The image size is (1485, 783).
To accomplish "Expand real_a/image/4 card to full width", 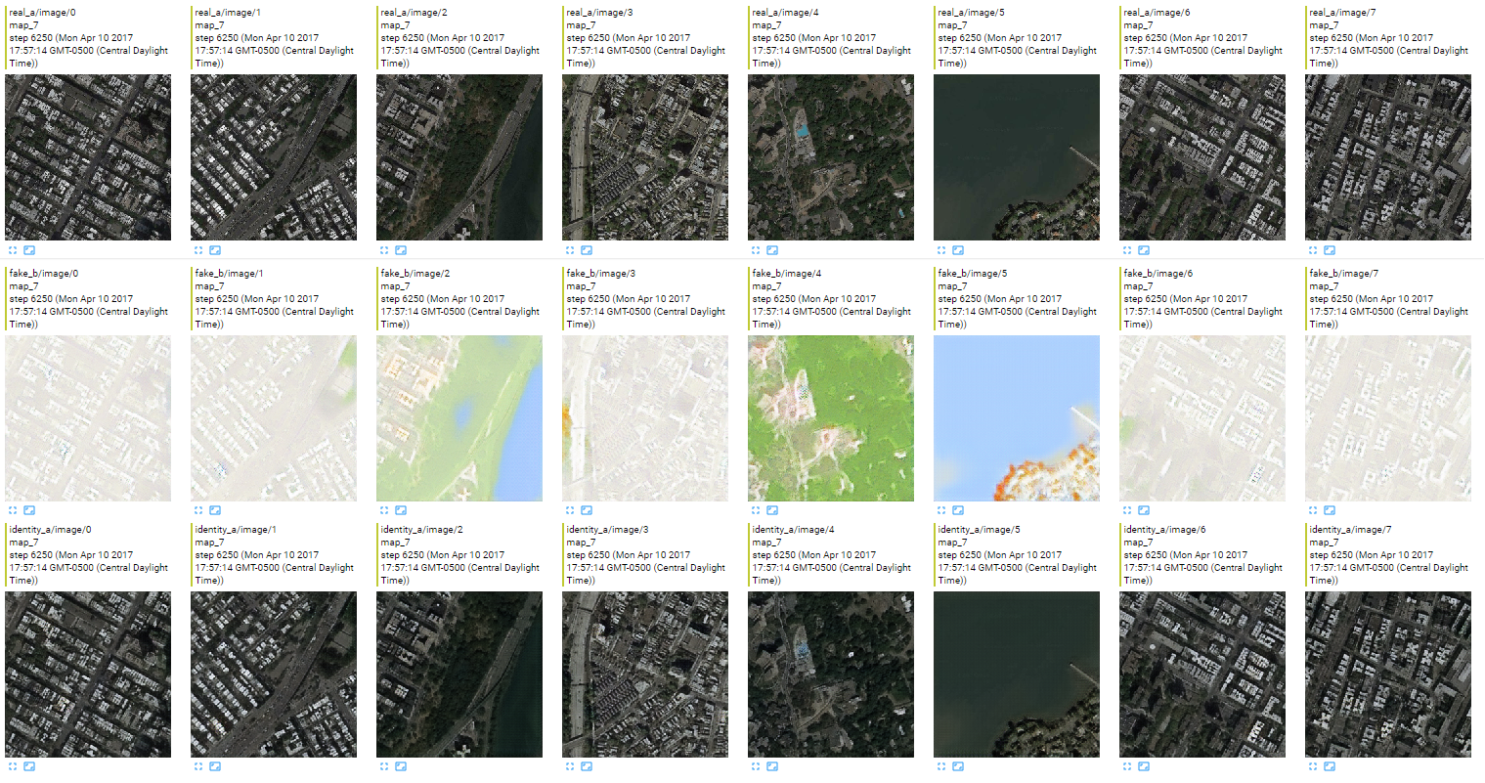I will 756,250.
